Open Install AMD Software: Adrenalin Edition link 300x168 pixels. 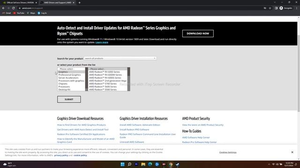(140, 125)
